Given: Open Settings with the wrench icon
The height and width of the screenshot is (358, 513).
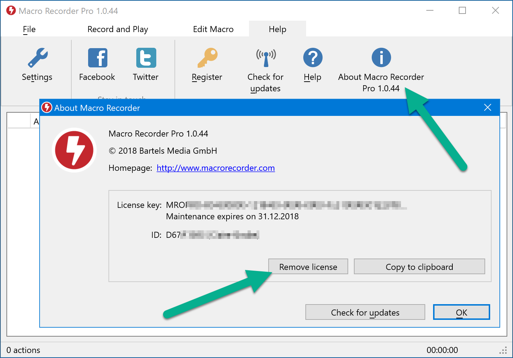Looking at the screenshot, I should [x=37, y=58].
